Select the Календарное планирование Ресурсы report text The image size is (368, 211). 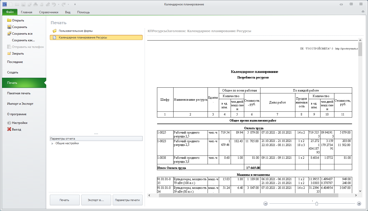pos(83,37)
